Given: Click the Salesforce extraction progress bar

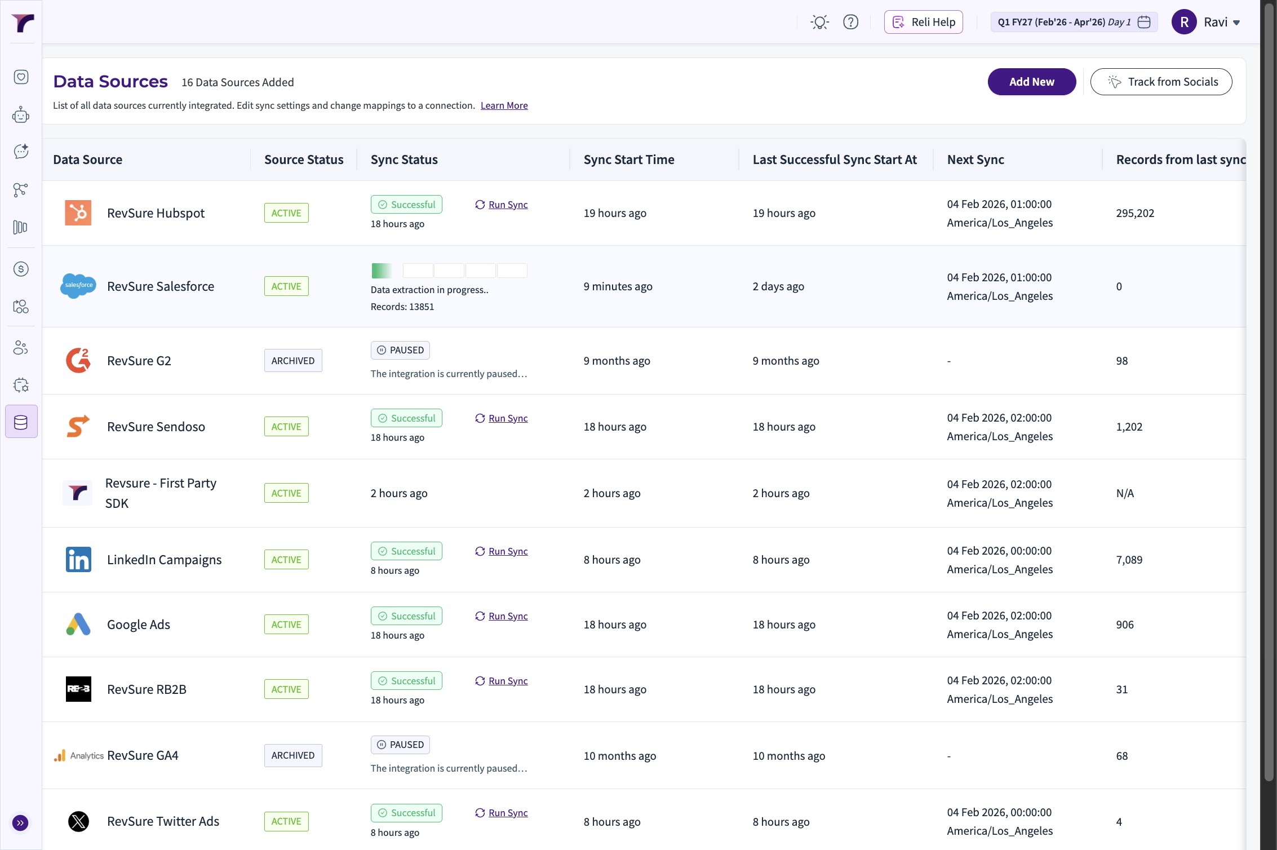Looking at the screenshot, I should pos(449,271).
